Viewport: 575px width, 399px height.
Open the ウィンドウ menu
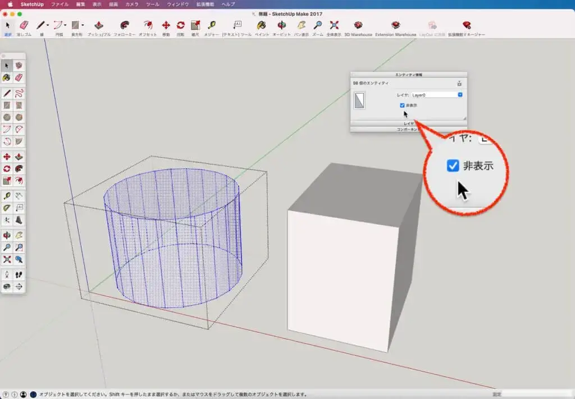(x=178, y=4)
